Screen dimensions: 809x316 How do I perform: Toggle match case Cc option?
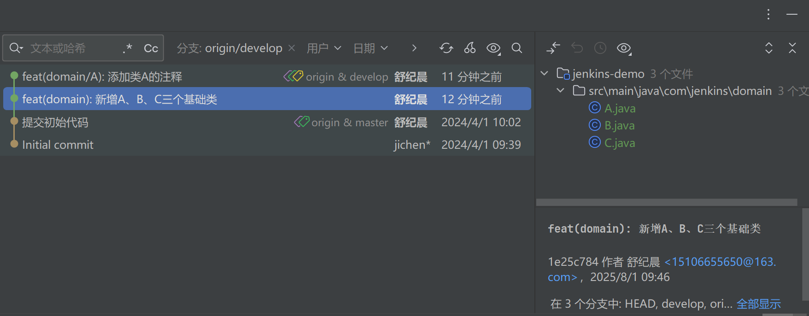(151, 48)
